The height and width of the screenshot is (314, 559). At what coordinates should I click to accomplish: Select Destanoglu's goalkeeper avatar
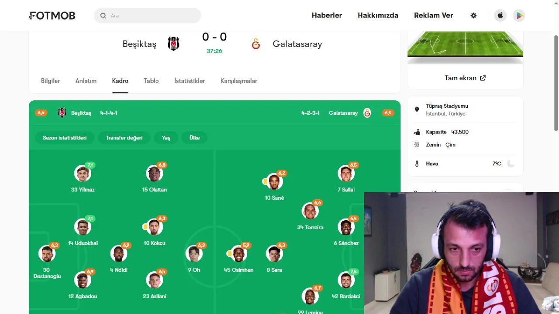[47, 253]
